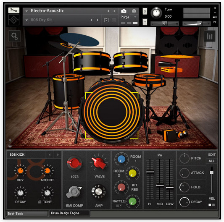Click the speaker preview icon
Screen dimensions: 224x222
coord(10,140)
